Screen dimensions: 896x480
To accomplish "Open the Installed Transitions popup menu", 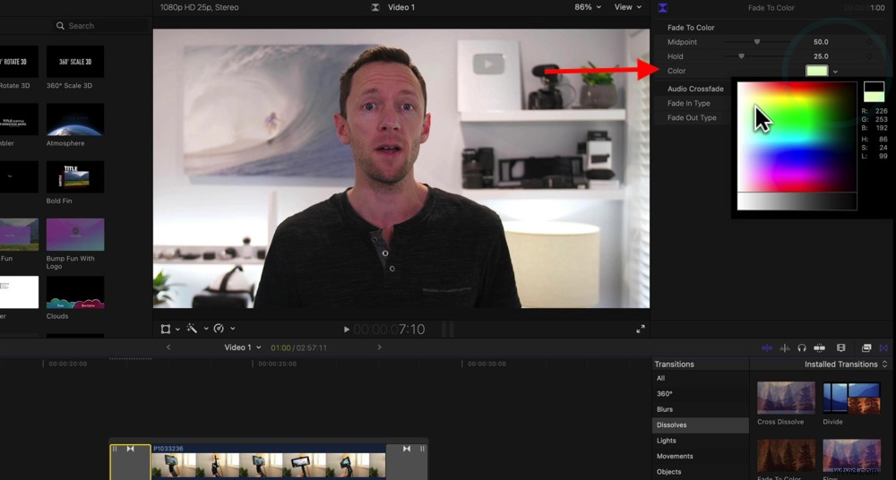I will click(847, 364).
